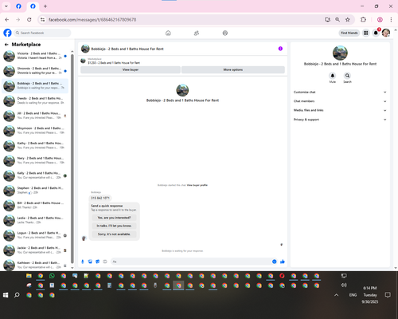Click the back arrow beside Marketplace
The image size is (398, 319).
6,45
